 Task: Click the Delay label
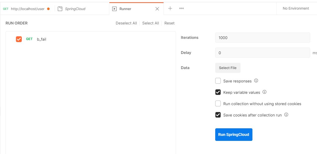point(186,53)
